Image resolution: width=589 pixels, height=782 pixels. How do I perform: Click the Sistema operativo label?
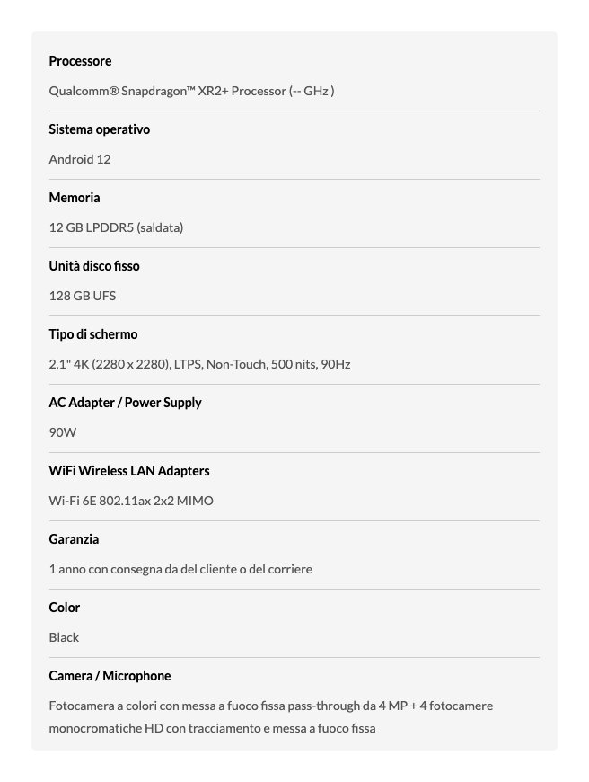(x=99, y=129)
